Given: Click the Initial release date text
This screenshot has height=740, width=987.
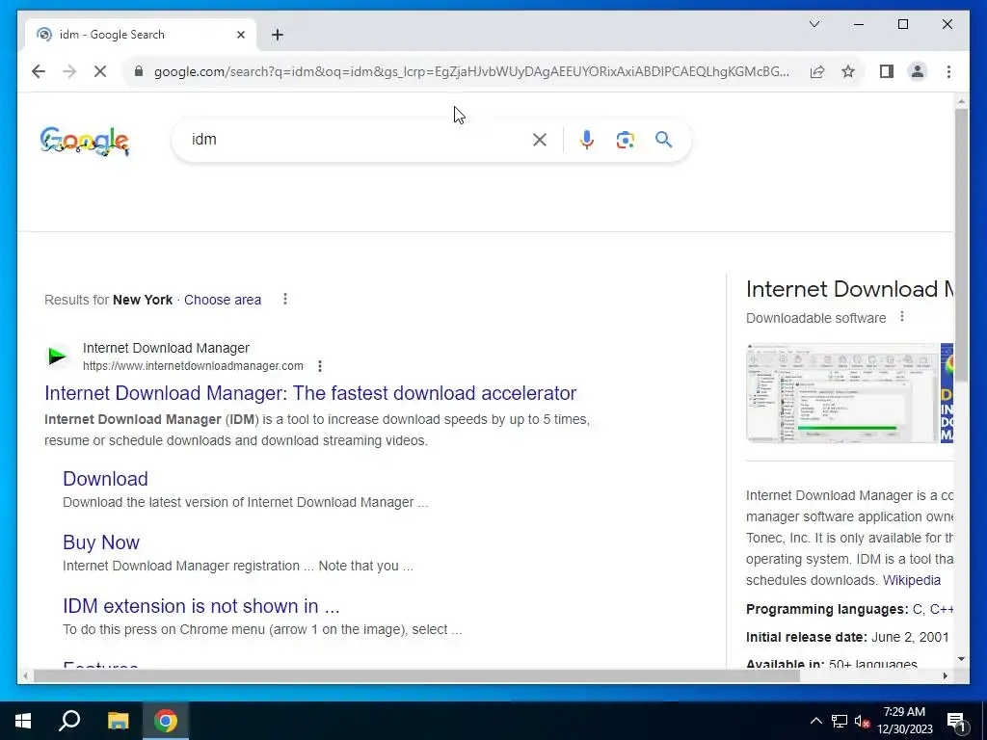Looking at the screenshot, I should coord(847,637).
